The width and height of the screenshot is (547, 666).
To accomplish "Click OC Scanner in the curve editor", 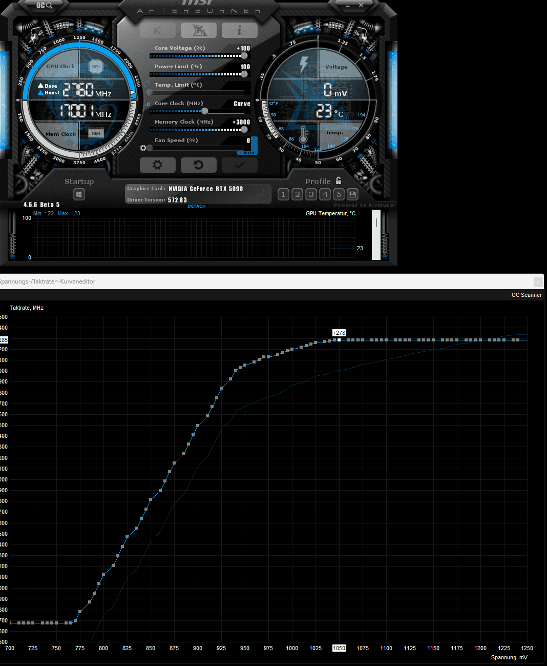I will point(527,295).
